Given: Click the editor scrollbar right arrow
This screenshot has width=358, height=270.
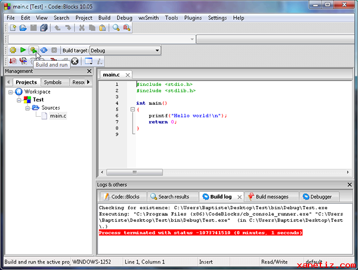Looking at the screenshot, I should tap(348, 172).
